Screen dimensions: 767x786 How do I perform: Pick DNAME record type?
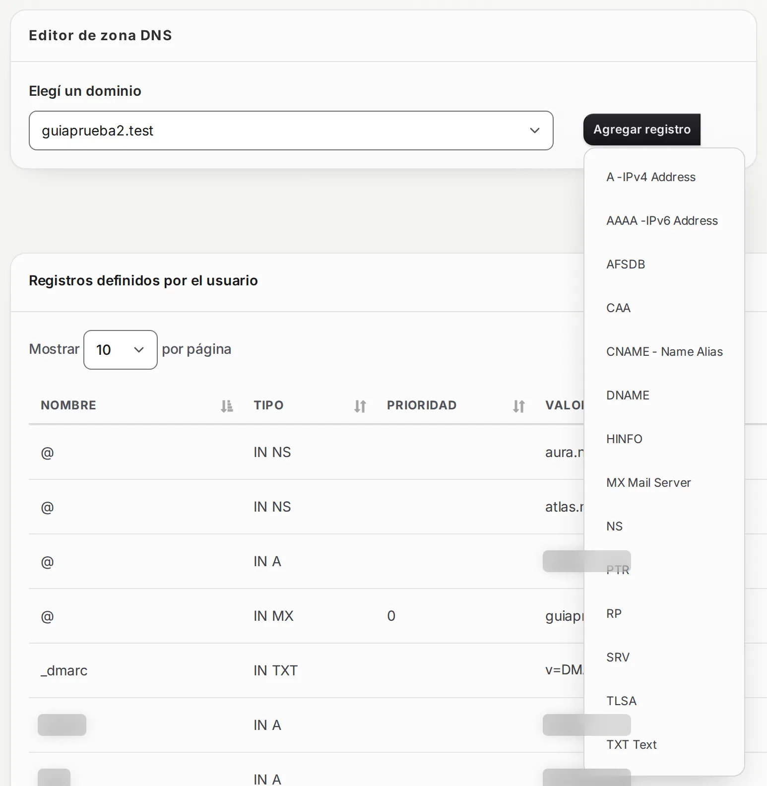[x=628, y=395]
